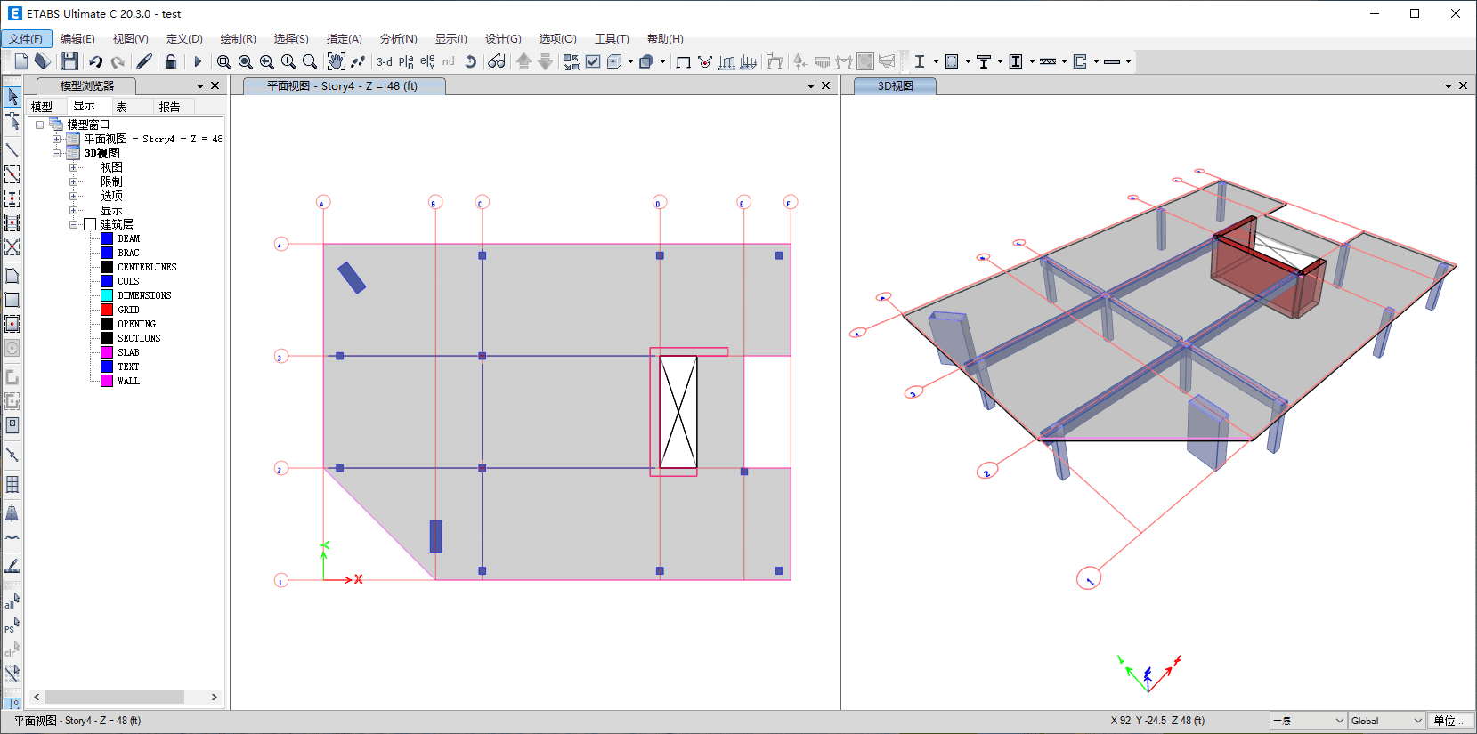1477x734 pixels.
Task: Open the Global coordinate system dropdown
Action: 1386,721
